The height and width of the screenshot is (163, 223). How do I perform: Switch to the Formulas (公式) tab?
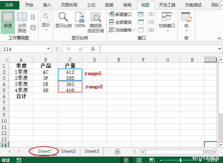pyautogui.click(x=91, y=5)
